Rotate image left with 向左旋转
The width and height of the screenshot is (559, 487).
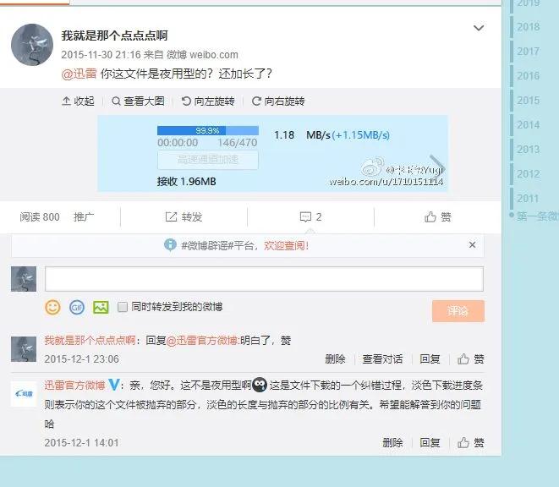pos(208,101)
